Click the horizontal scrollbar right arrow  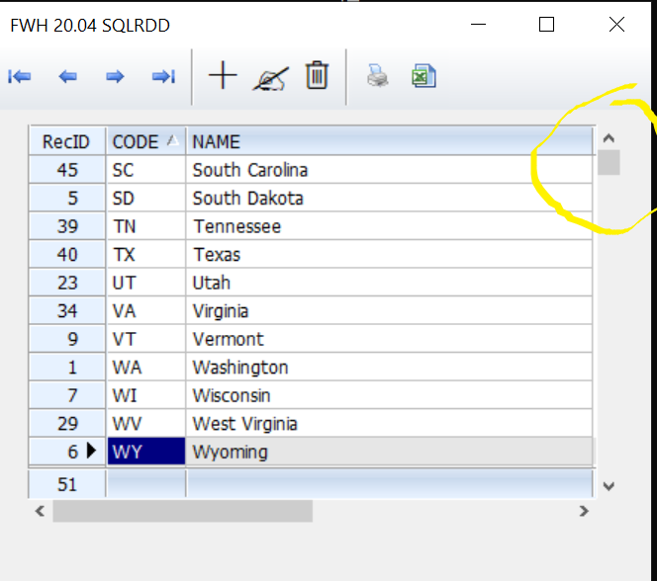click(x=584, y=511)
